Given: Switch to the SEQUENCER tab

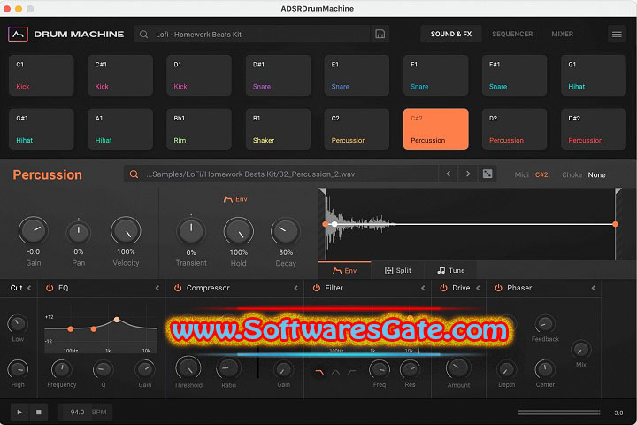Looking at the screenshot, I should point(512,34).
